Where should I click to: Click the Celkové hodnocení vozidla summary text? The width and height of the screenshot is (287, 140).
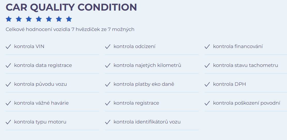70,29
